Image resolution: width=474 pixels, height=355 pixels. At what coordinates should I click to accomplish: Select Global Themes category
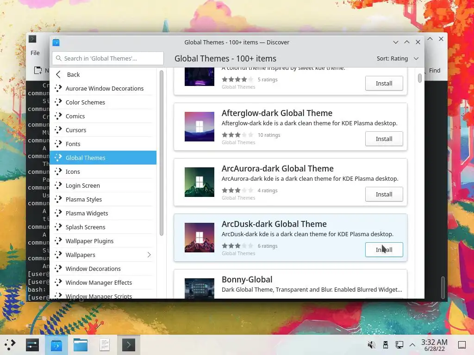click(x=103, y=158)
